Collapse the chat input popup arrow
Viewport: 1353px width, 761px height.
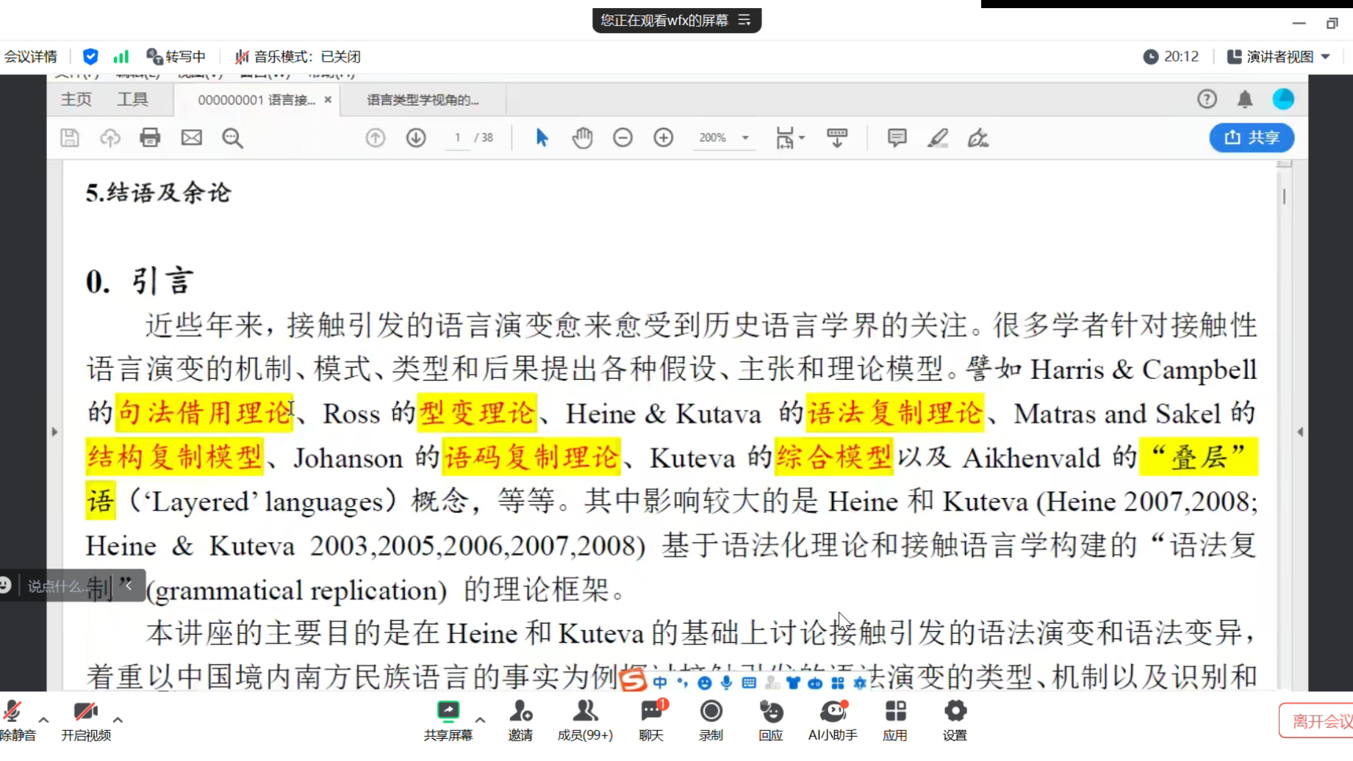[x=129, y=585]
